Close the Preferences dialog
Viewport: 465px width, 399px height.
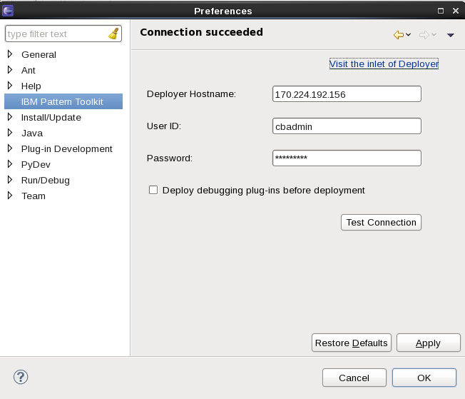pyautogui.click(x=456, y=11)
